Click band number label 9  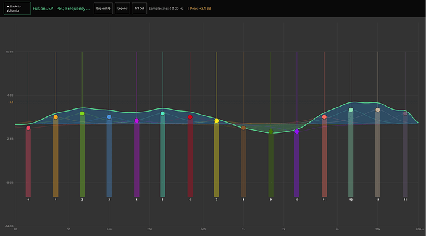point(271,200)
